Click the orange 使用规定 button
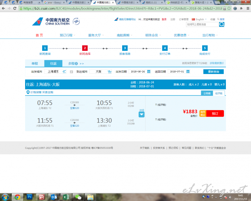This screenshot has width=251, height=201. point(203,114)
